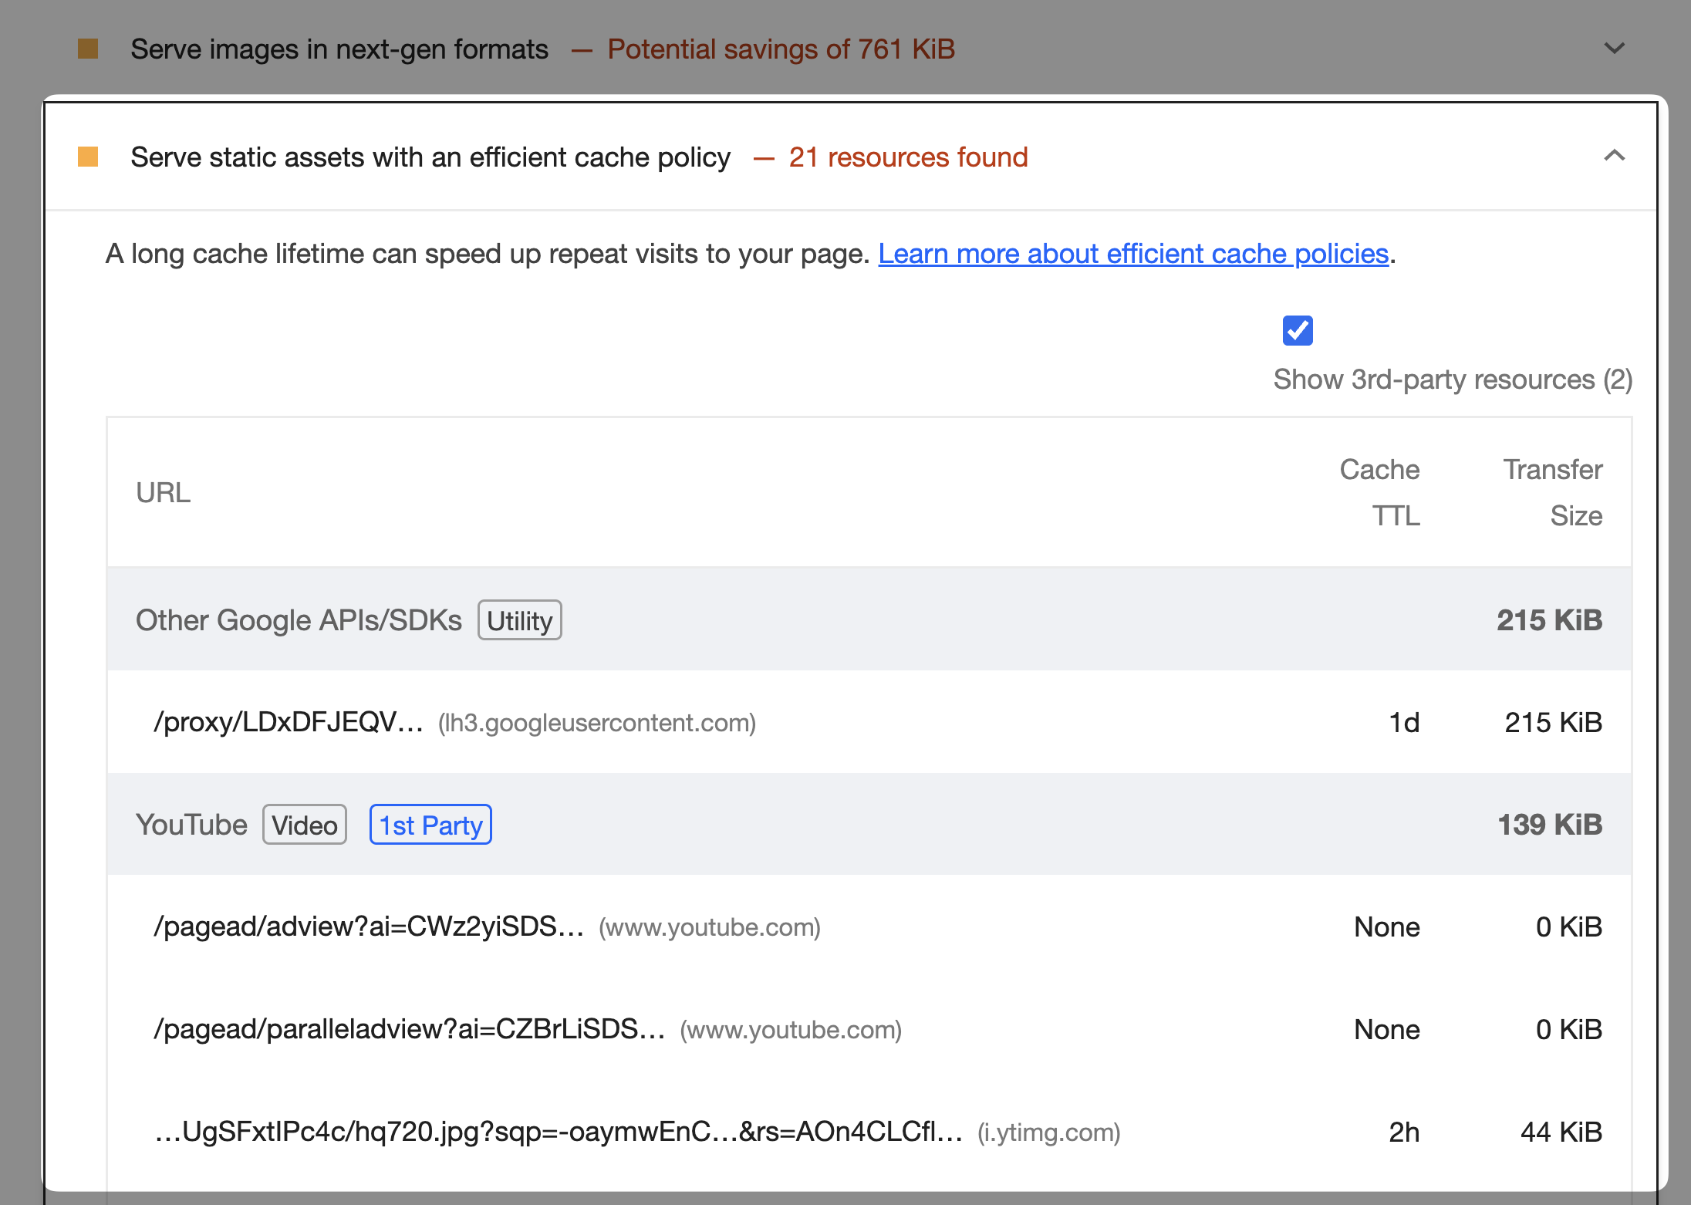Select the Utility tag next to Other Google APIs/SDKs
This screenshot has width=1691, height=1205.
pos(520,620)
